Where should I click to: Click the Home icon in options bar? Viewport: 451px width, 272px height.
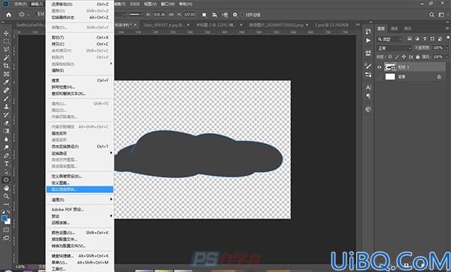pos(9,15)
